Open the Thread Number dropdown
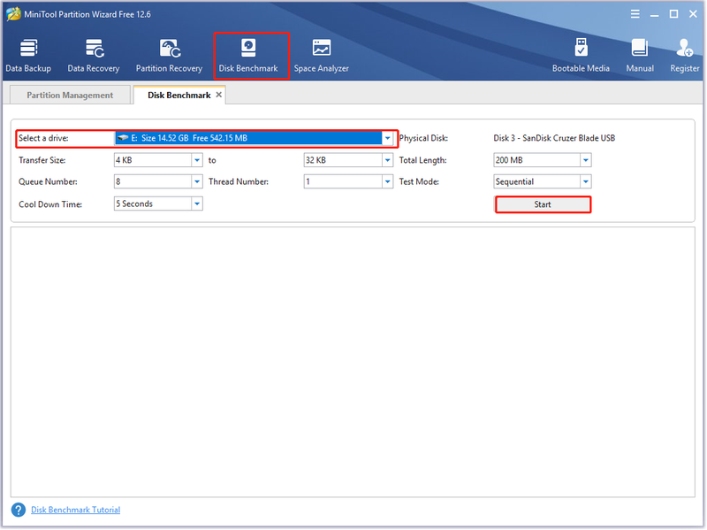 tap(387, 181)
